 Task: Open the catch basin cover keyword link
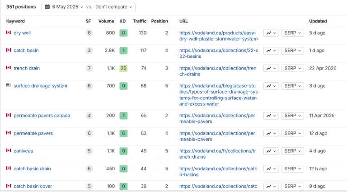(33, 186)
